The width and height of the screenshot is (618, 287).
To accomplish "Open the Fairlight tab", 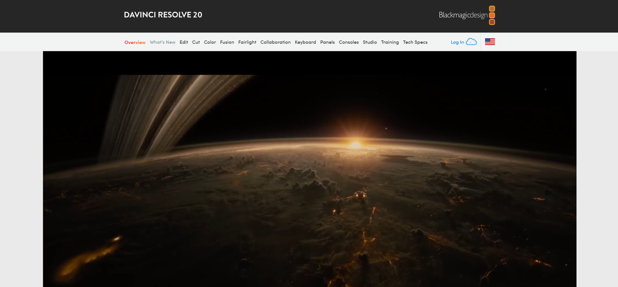I will (x=247, y=42).
